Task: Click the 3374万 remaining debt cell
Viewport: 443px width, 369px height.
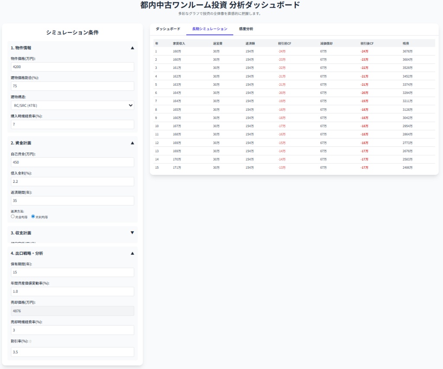Action: pyautogui.click(x=408, y=84)
